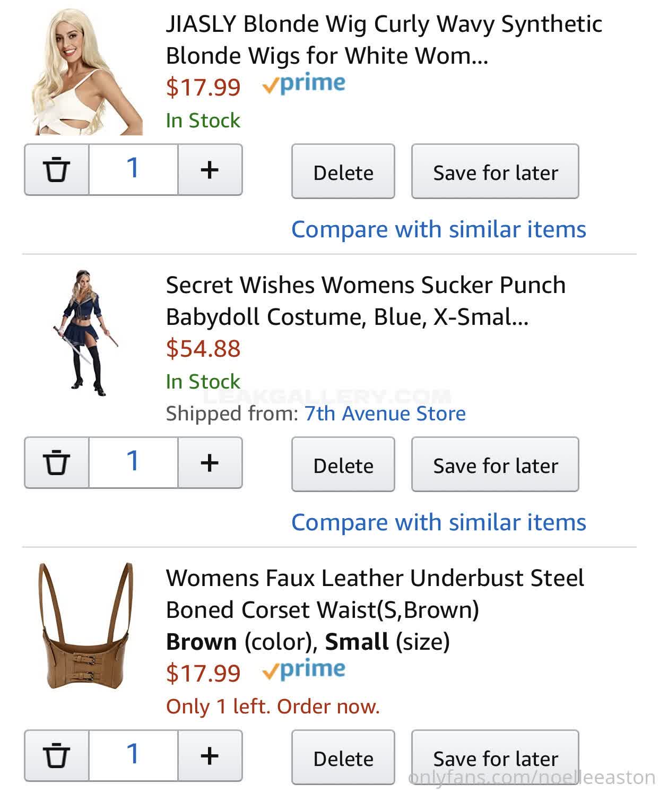
Task: Increase quantity of JIASLY blonde wig
Action: click(x=210, y=170)
